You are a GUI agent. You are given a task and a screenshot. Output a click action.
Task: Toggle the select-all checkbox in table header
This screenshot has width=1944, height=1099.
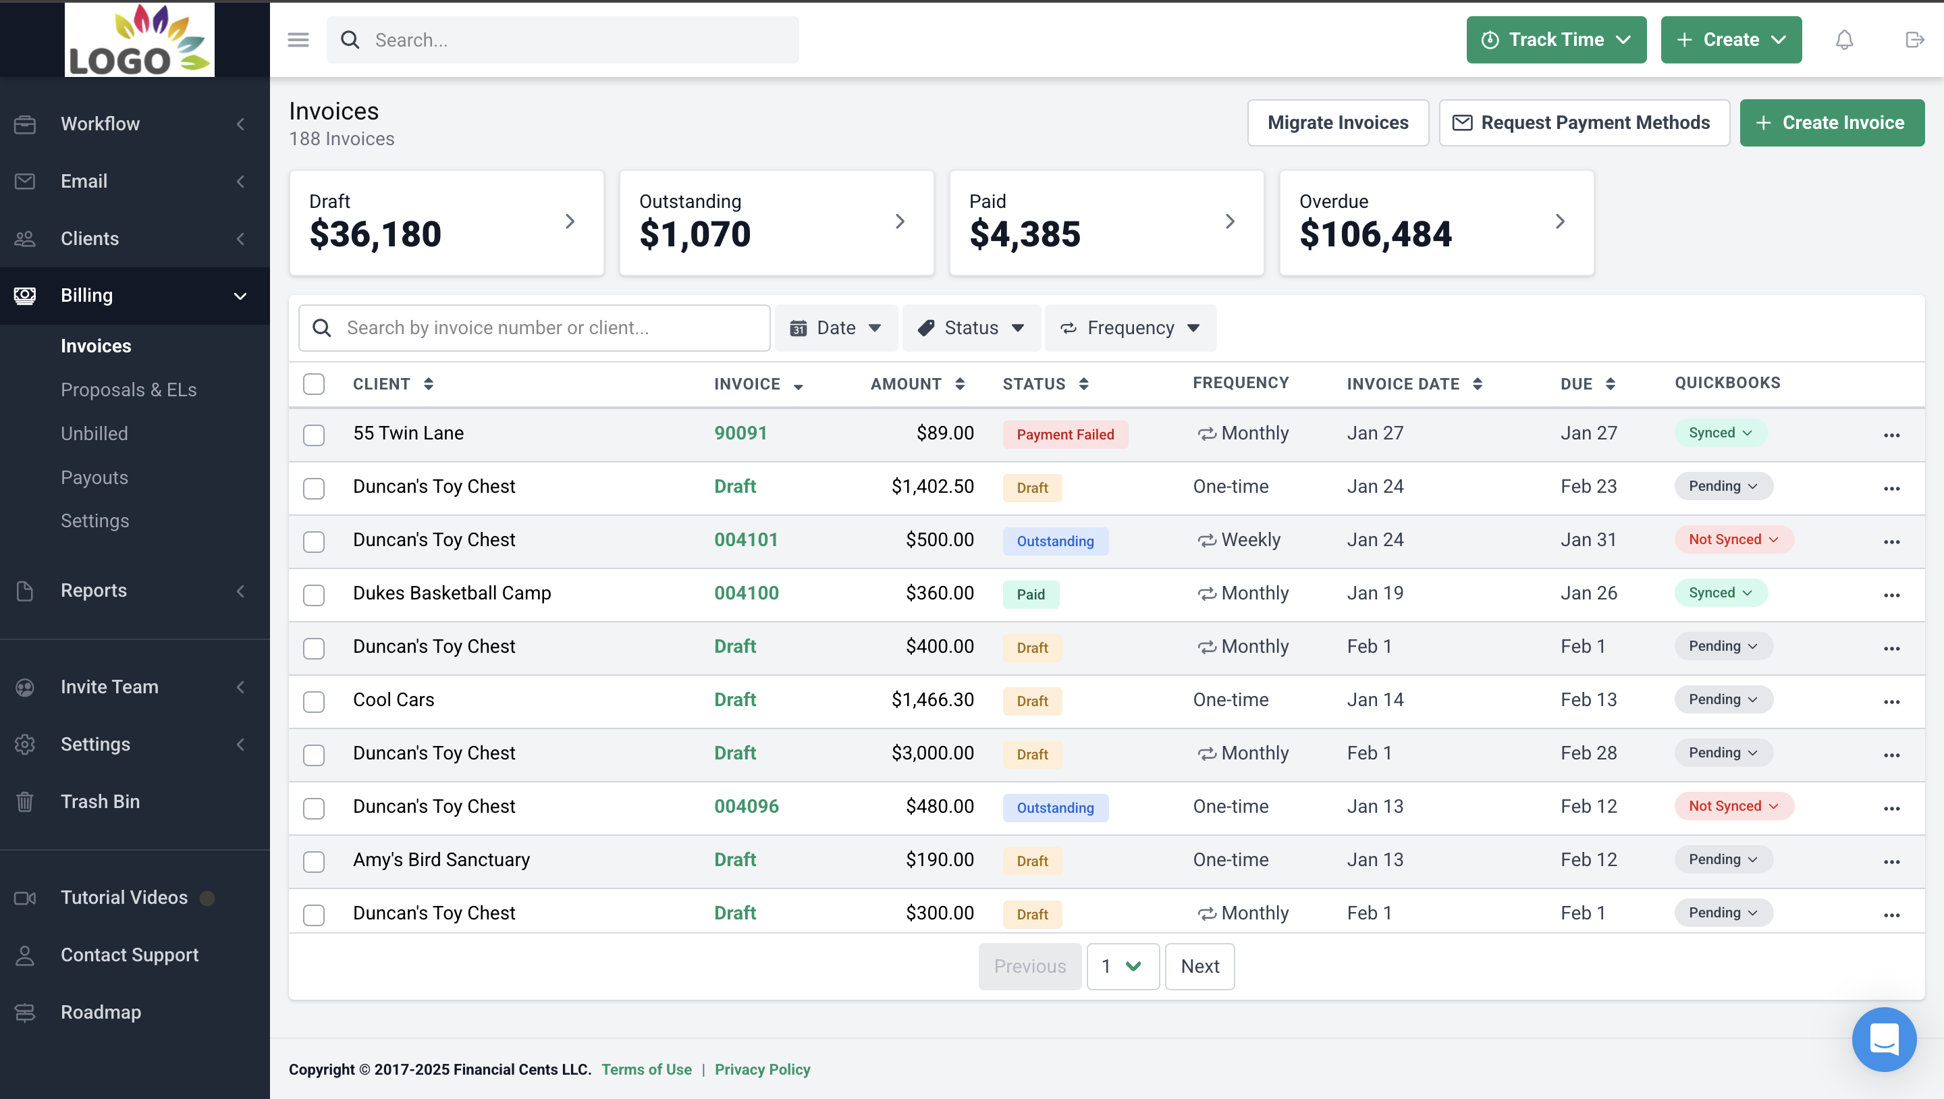tap(314, 385)
